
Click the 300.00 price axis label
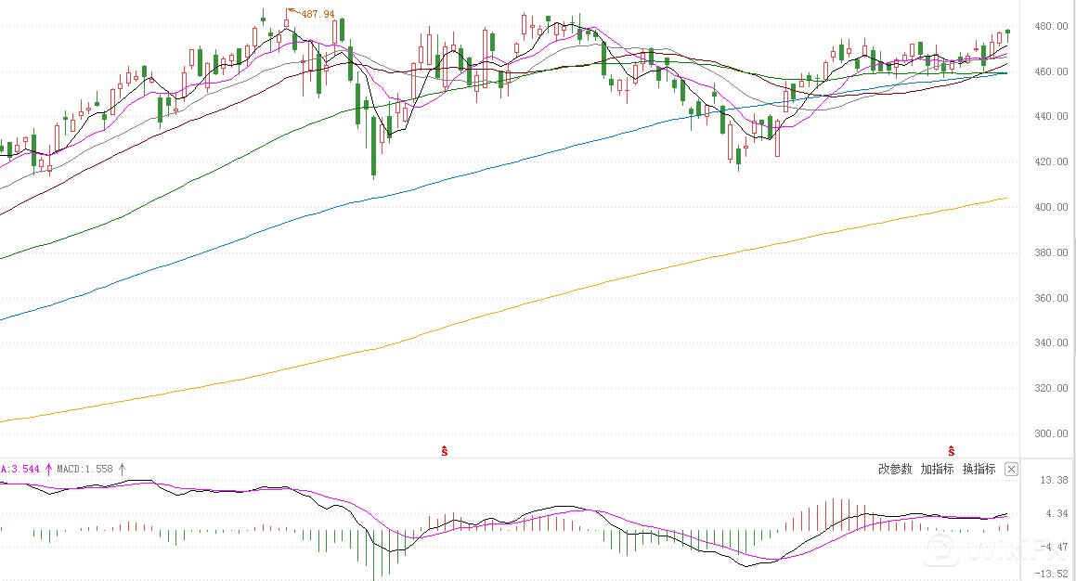click(1048, 434)
